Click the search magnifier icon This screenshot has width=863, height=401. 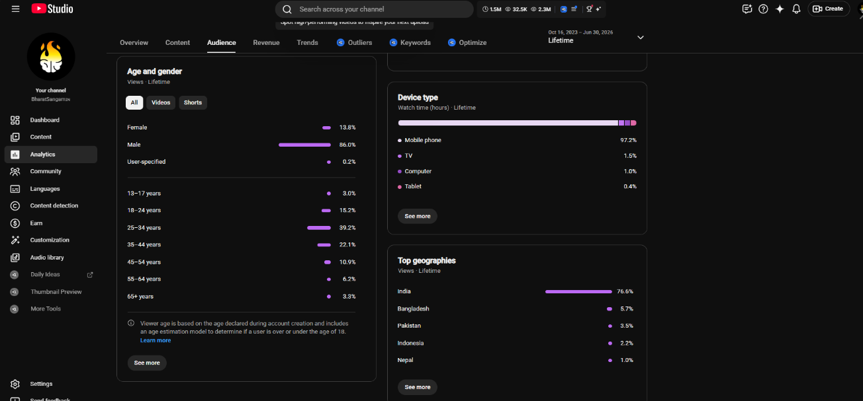[287, 9]
